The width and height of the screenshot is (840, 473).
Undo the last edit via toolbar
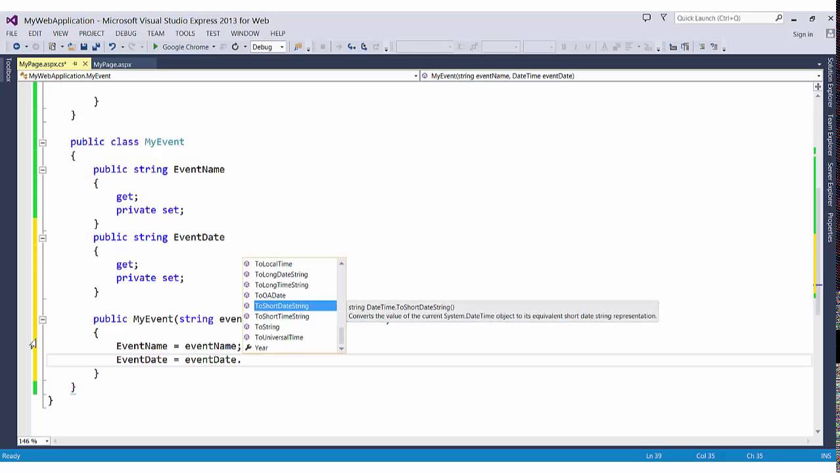coord(112,47)
